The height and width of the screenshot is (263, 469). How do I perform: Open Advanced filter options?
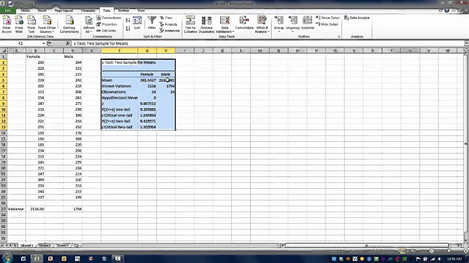tap(169, 31)
